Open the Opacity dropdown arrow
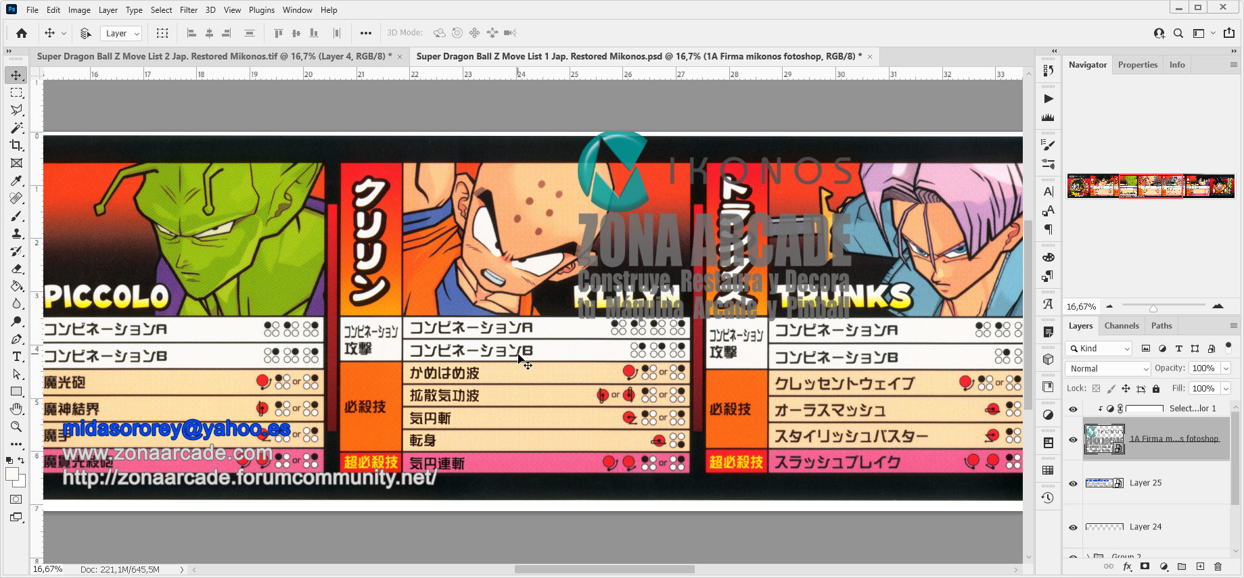Screen dimensions: 1244x578 coord(1226,368)
